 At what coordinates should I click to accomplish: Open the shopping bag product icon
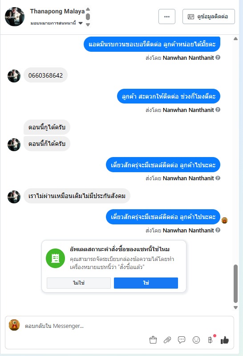[x=153, y=340]
